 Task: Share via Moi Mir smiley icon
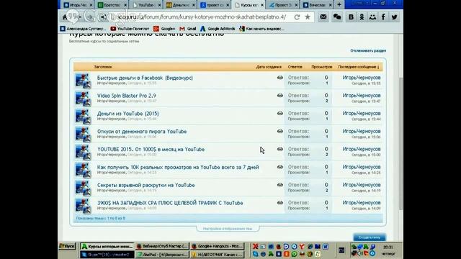pos(372,17)
